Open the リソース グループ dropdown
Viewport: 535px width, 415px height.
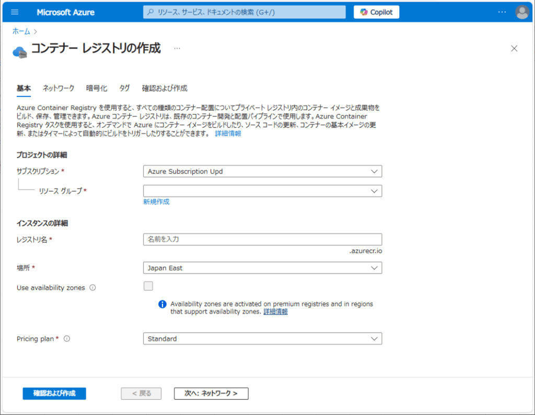tap(262, 191)
